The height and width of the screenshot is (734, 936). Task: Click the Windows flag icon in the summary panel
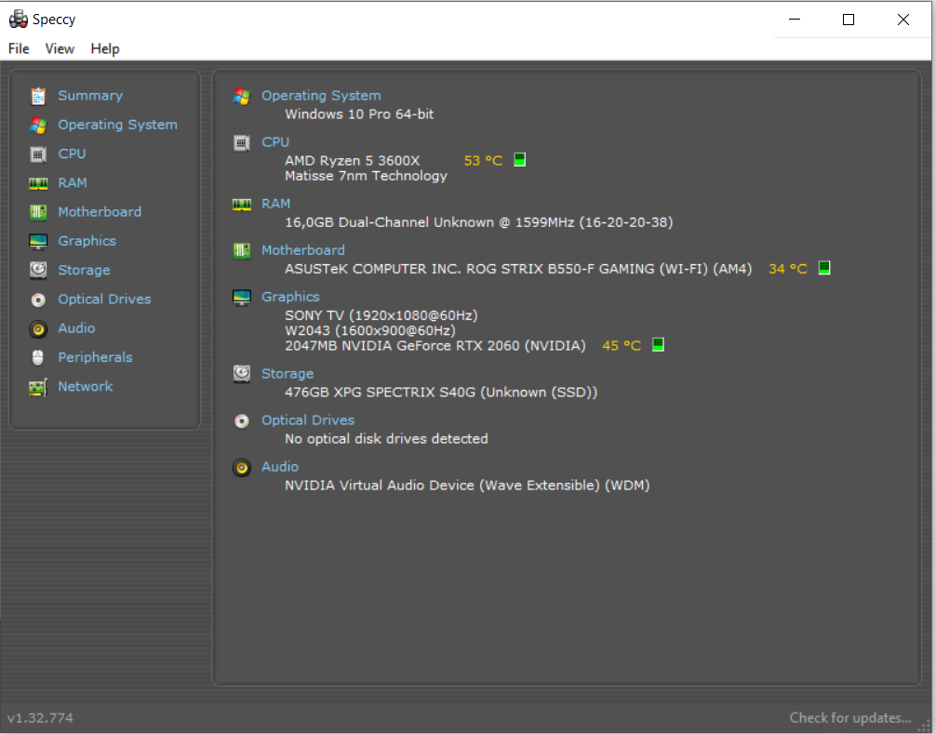click(x=242, y=96)
